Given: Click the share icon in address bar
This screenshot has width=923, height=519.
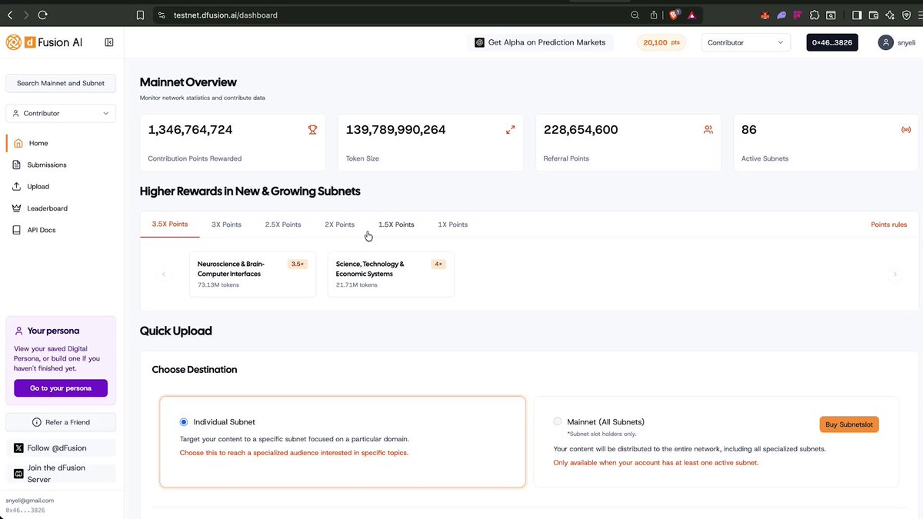Looking at the screenshot, I should 654,15.
